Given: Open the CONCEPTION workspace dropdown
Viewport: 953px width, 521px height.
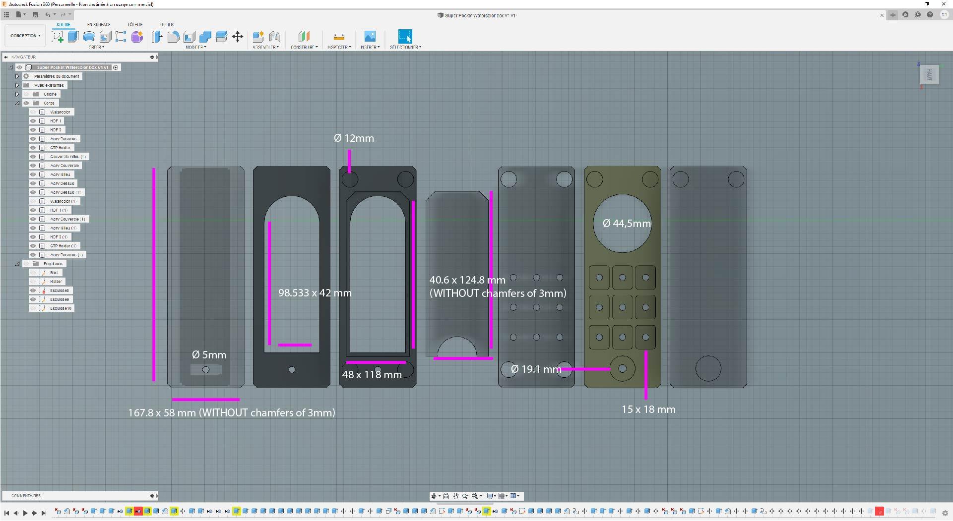Looking at the screenshot, I should [x=25, y=36].
